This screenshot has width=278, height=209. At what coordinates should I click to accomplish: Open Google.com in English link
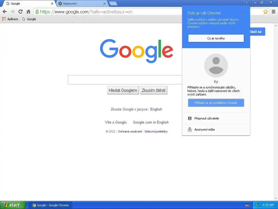[151, 122]
